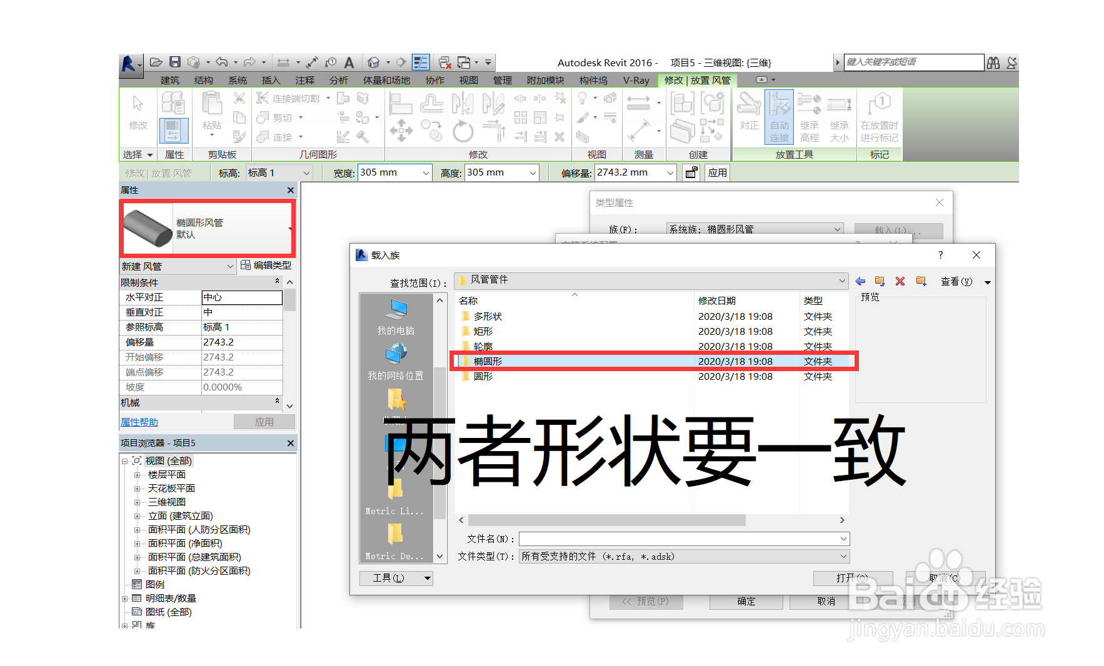Switch to the 插入 ribbon tab
This screenshot has width=1104, height=666.
point(271,80)
